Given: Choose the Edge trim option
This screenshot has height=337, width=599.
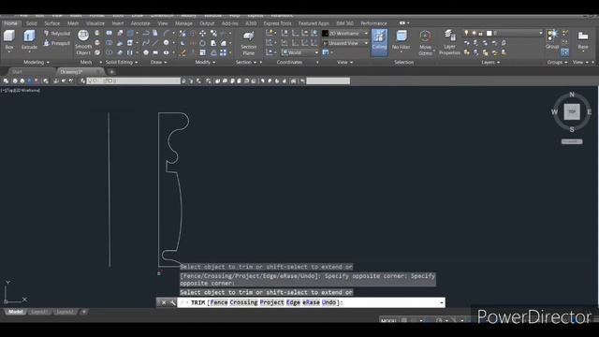Looking at the screenshot, I should (293, 302).
